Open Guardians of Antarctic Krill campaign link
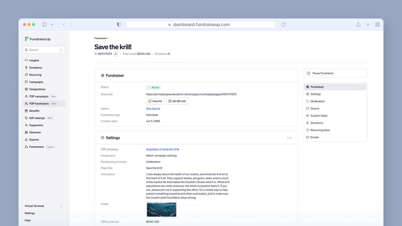 pos(162,149)
